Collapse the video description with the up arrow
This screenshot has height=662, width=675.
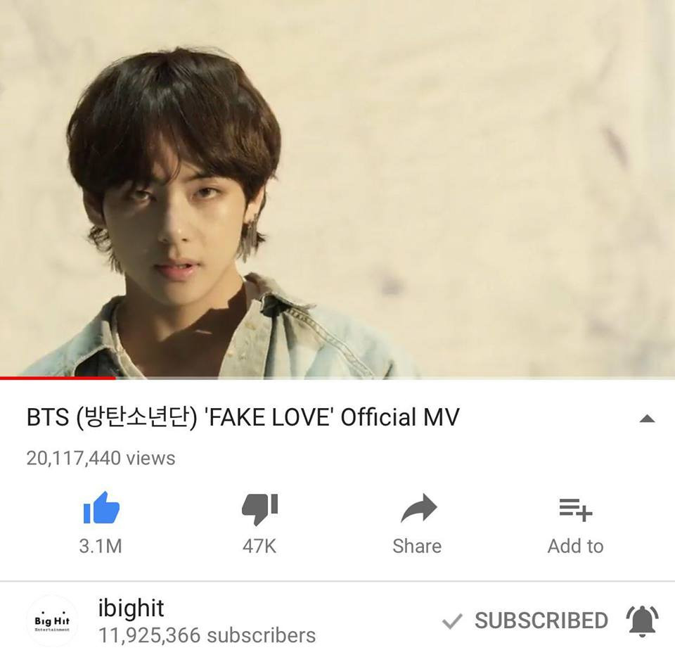tap(647, 419)
